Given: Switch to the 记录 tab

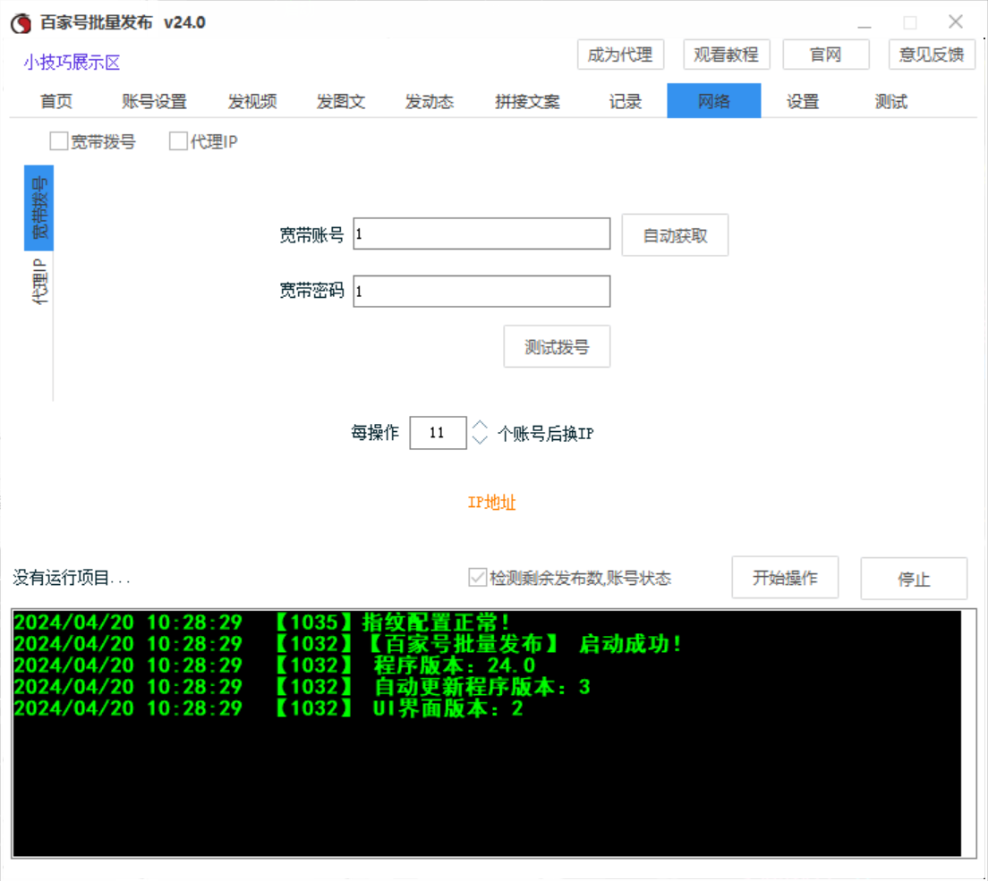Looking at the screenshot, I should [x=625, y=101].
